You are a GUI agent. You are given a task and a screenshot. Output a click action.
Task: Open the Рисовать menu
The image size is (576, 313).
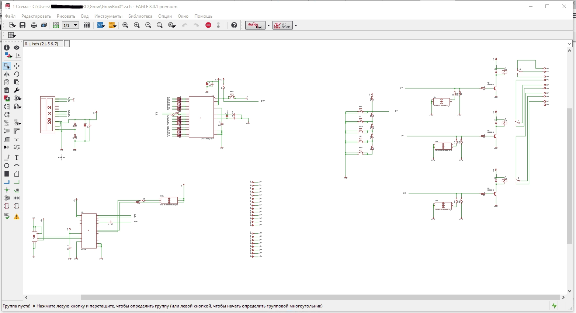click(66, 16)
